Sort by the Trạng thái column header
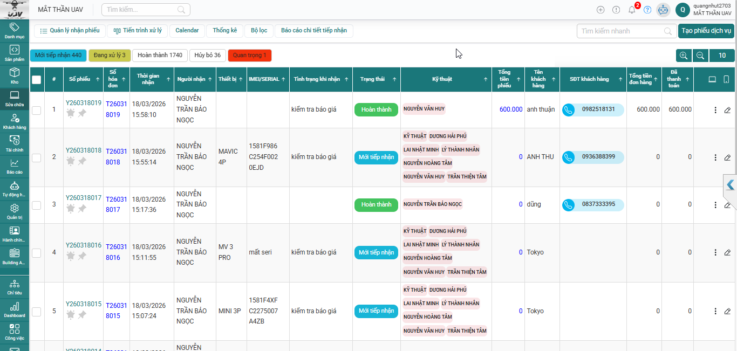 (x=373, y=79)
